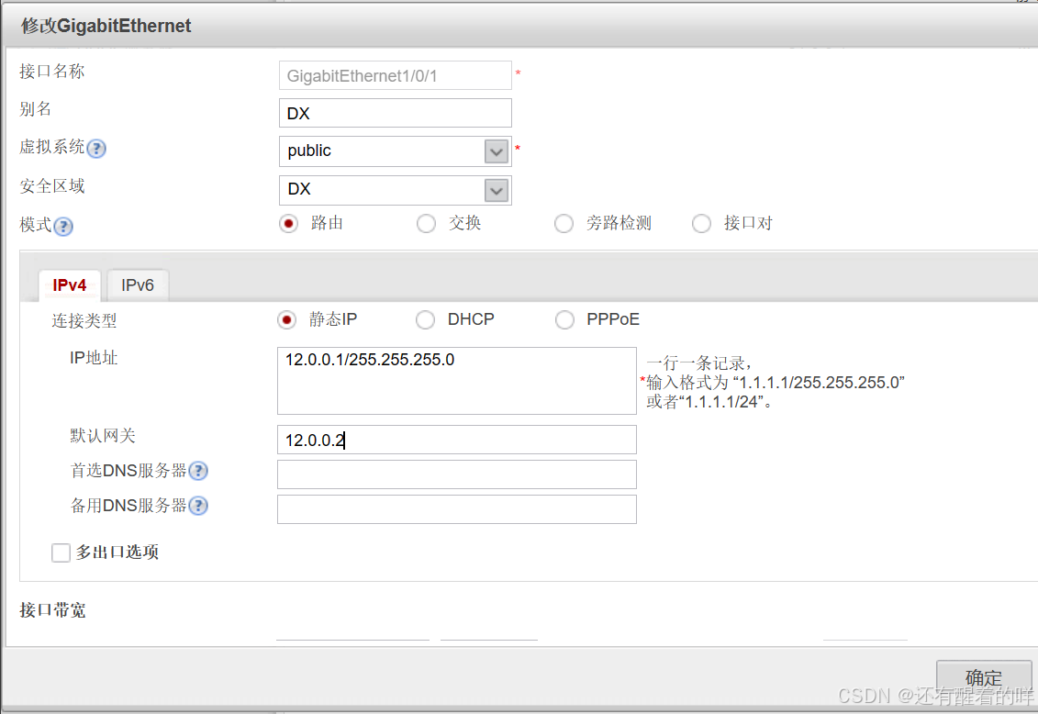Viewport: 1038px width, 714px height.
Task: Click the 安全区域 combo box showing DX
Action: point(396,191)
